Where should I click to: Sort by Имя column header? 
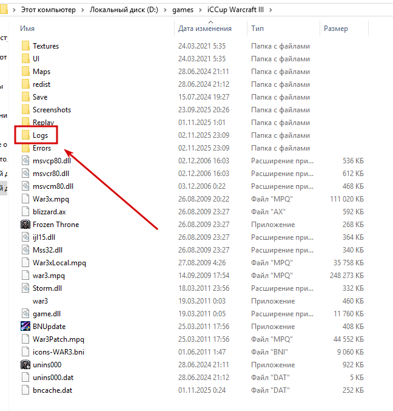click(x=27, y=29)
